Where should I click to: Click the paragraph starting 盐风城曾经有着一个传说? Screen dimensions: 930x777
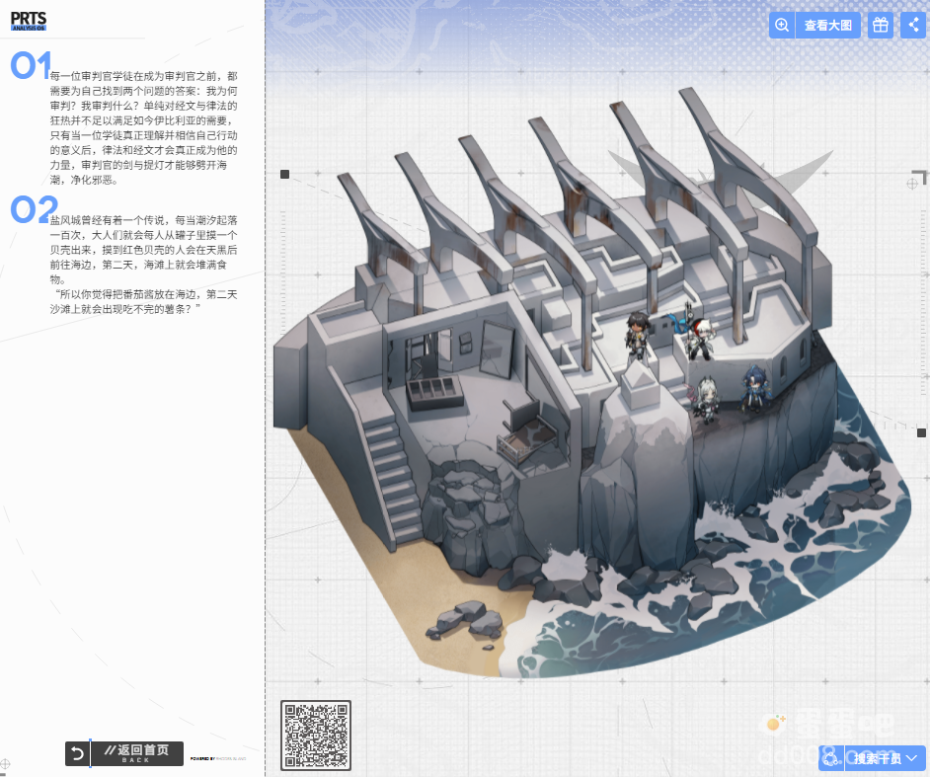(x=143, y=249)
